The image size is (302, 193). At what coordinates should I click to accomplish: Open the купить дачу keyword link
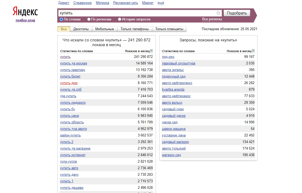[x=69, y=175]
